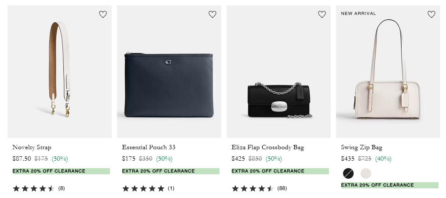Click the Novelty Strap product image
This screenshot has height=198, width=446.
tap(59, 72)
